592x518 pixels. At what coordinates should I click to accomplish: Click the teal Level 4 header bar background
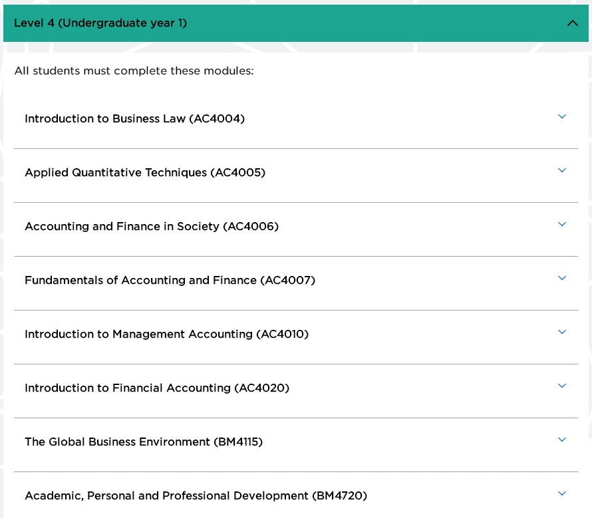pos(372,23)
